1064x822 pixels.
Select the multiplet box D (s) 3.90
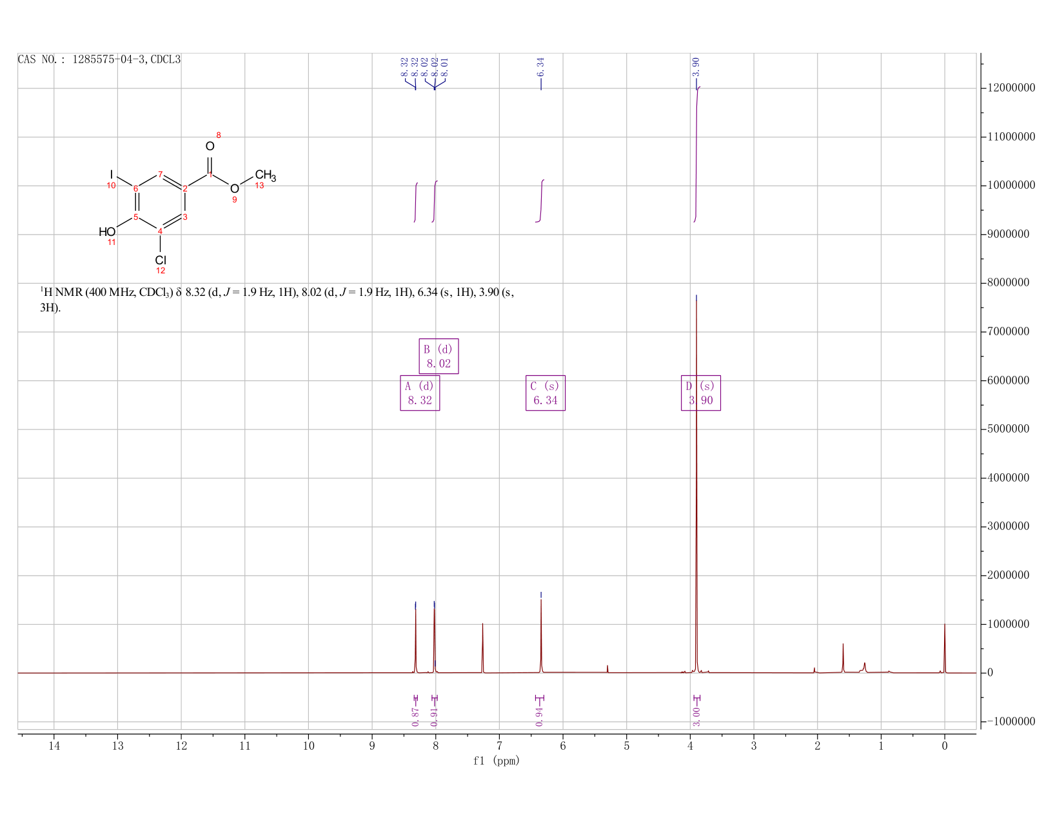701,393
